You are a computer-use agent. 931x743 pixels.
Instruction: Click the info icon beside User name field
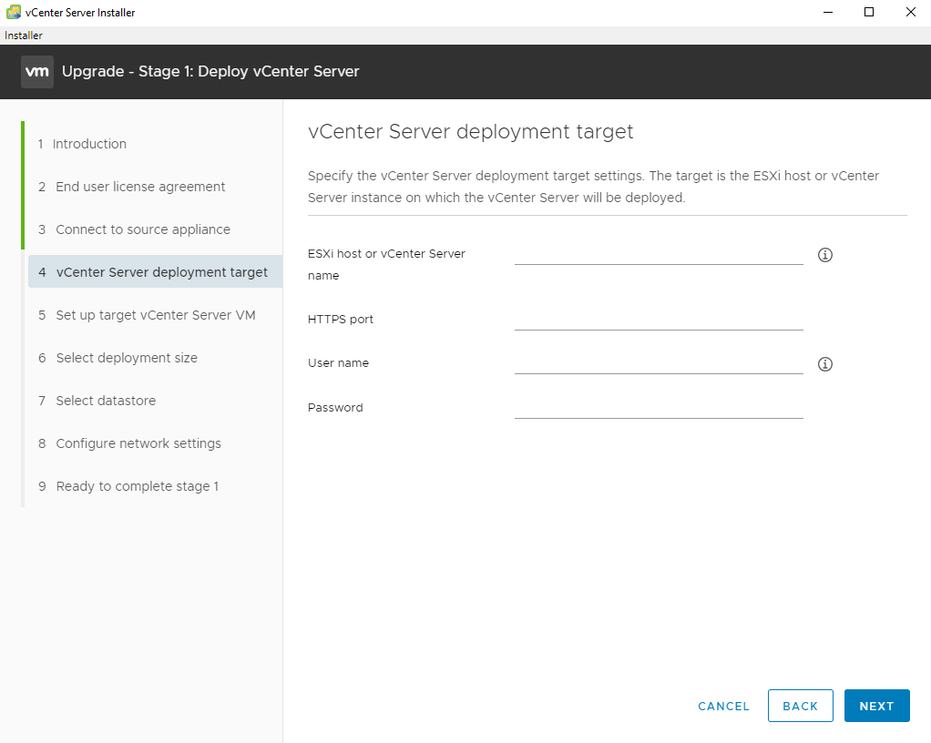tap(825, 364)
